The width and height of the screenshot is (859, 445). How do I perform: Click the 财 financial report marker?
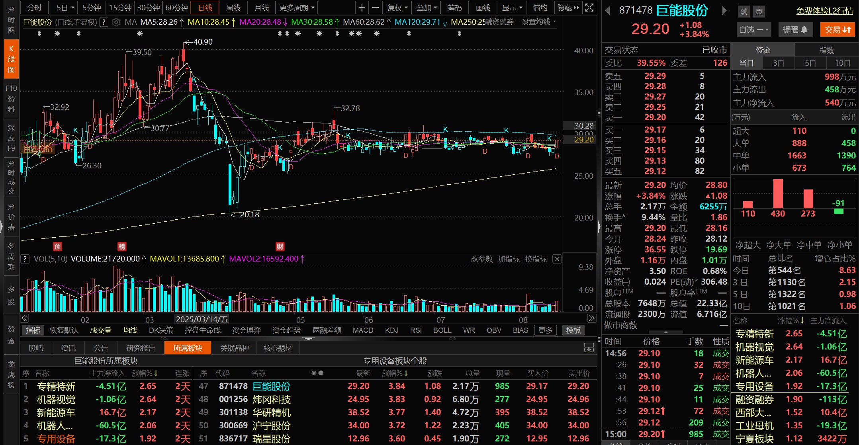[280, 246]
